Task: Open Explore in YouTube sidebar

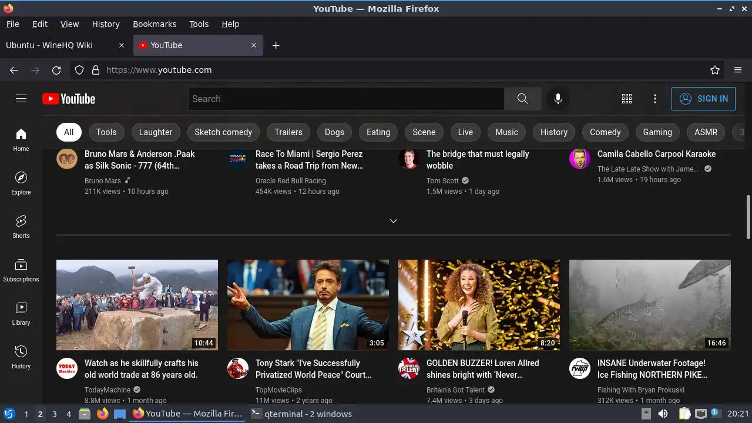Action: click(x=21, y=183)
